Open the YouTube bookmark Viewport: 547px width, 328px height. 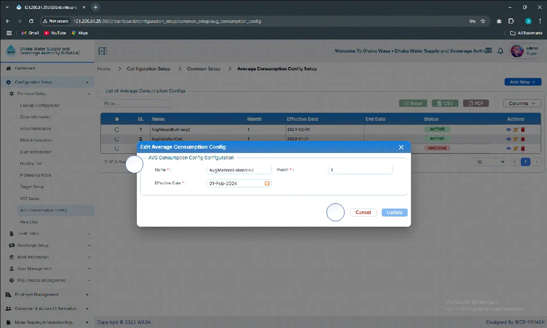pyautogui.click(x=55, y=33)
